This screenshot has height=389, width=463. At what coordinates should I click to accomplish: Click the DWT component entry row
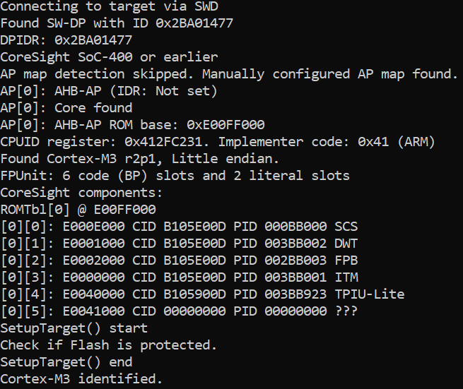coord(179,244)
